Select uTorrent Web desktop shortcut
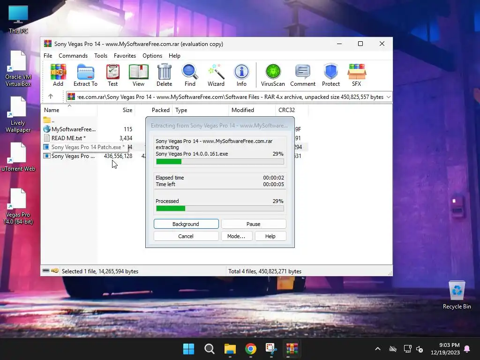The height and width of the screenshot is (360, 480). (x=18, y=157)
